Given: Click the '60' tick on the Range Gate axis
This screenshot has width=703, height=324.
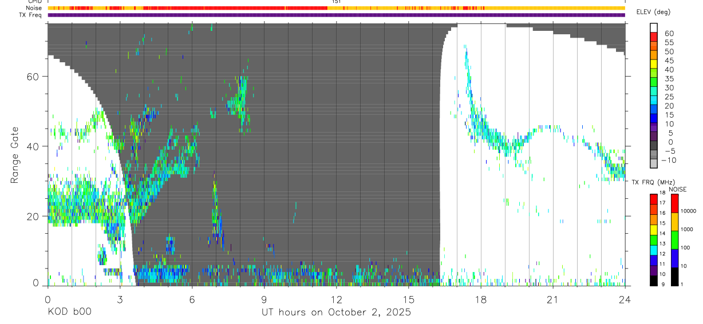Looking at the screenshot, I should (34, 77).
